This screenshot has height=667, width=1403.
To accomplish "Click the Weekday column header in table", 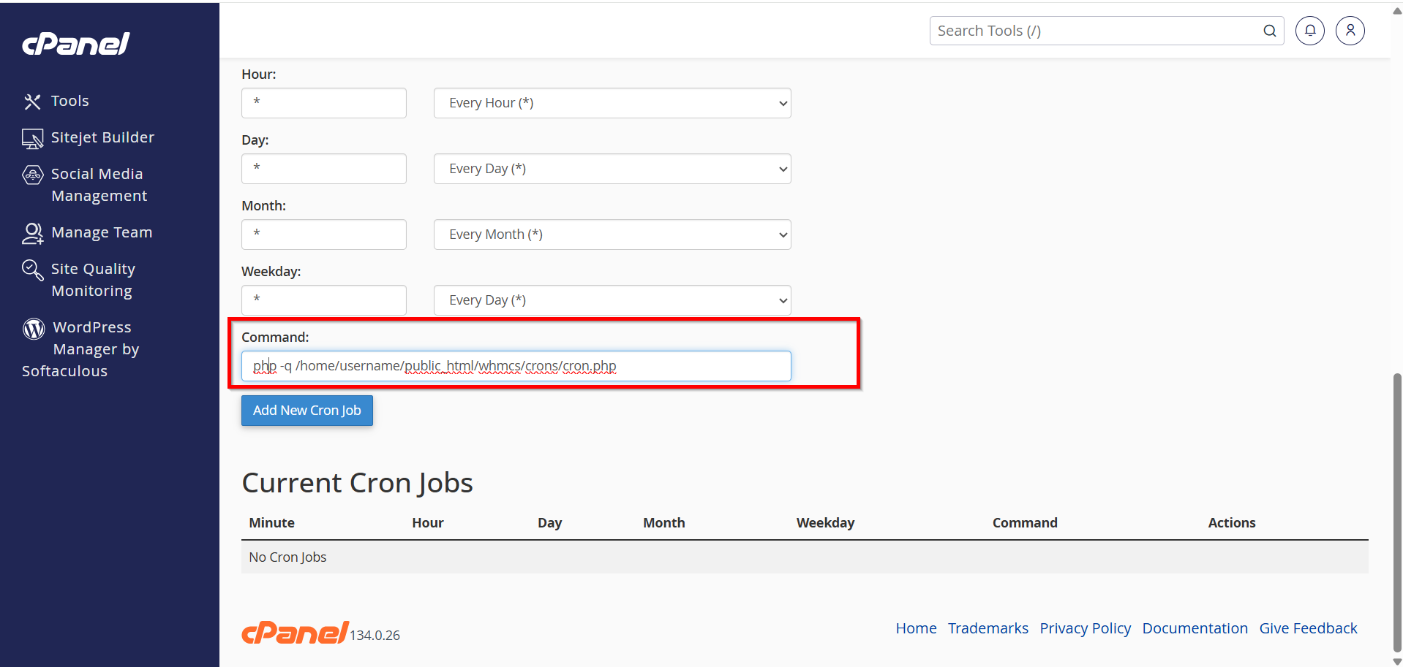I will 826,523.
